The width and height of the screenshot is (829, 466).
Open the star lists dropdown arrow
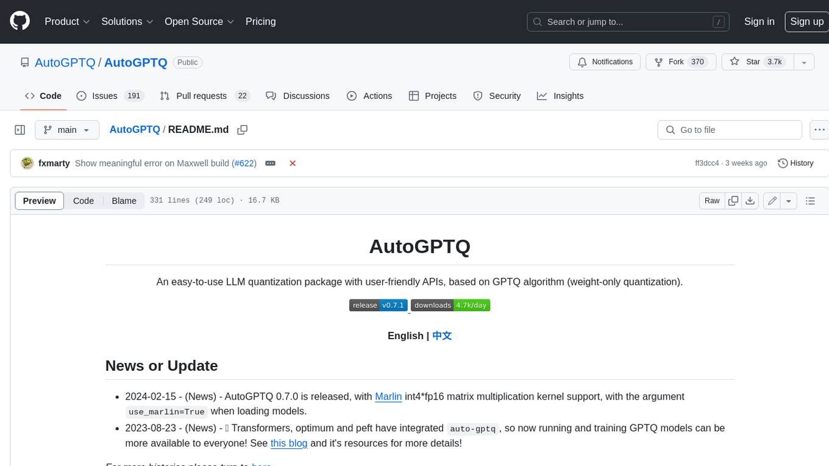tap(804, 62)
